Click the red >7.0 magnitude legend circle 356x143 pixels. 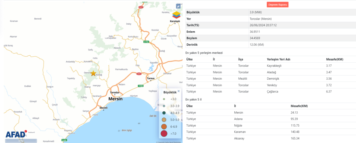click(164, 133)
